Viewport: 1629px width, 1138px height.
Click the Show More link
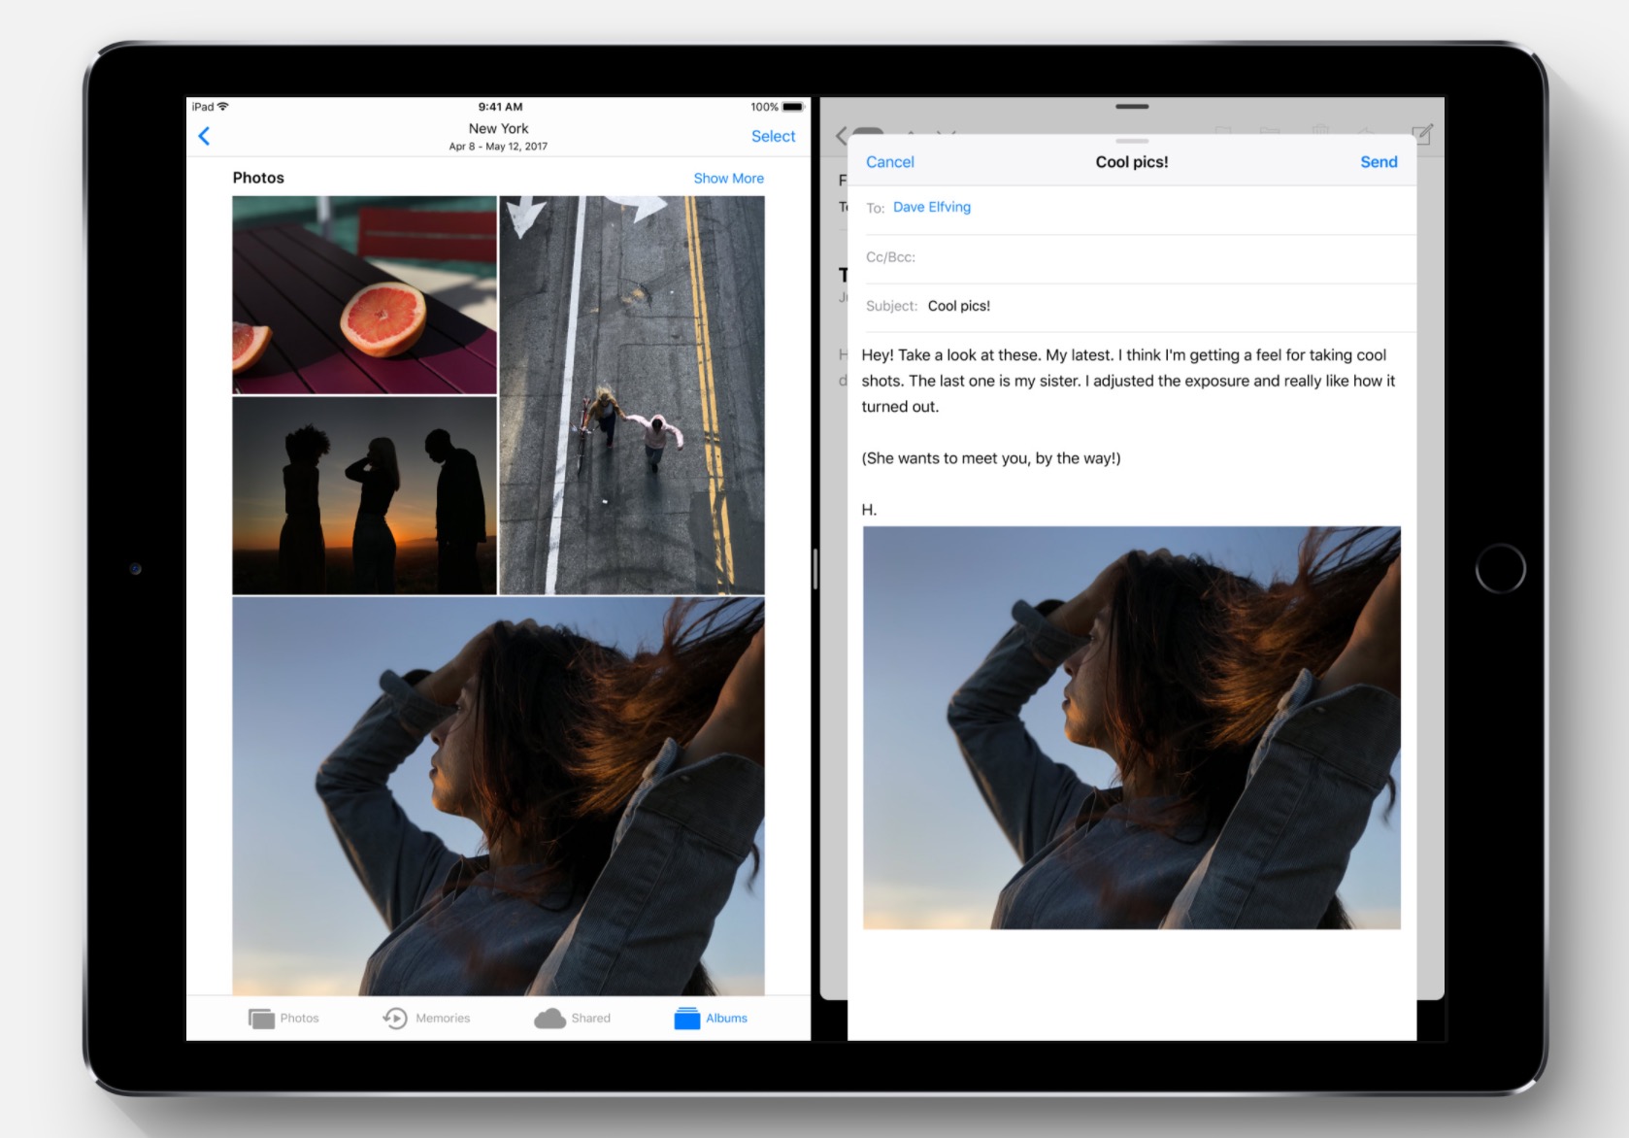click(x=728, y=178)
